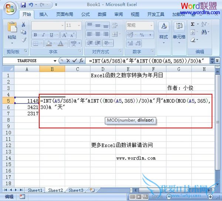Increase the decimal places
222x201 pixels.
[x=130, y=43]
